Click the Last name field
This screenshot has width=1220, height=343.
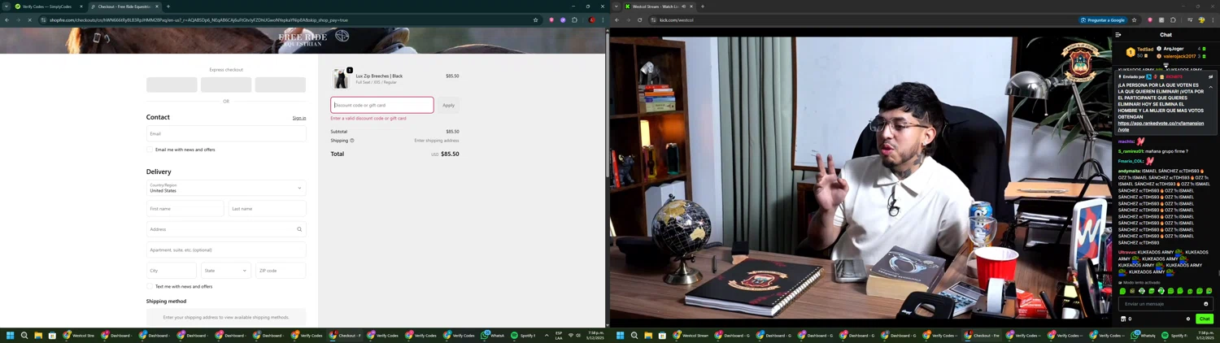click(268, 209)
